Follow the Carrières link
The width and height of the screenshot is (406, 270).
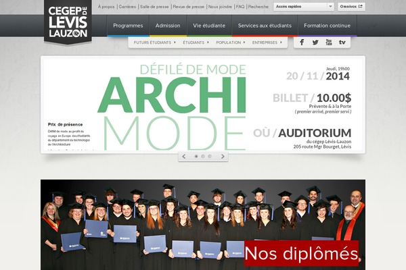127,7
